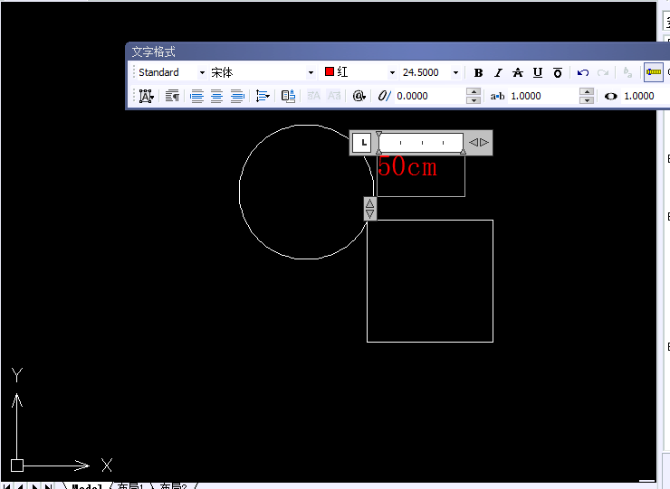Image resolution: width=670 pixels, height=489 pixels.
Task: Open line spacing options
Action: pyautogui.click(x=263, y=96)
